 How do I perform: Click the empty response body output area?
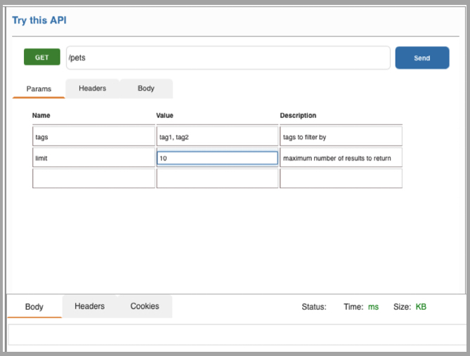237,335
